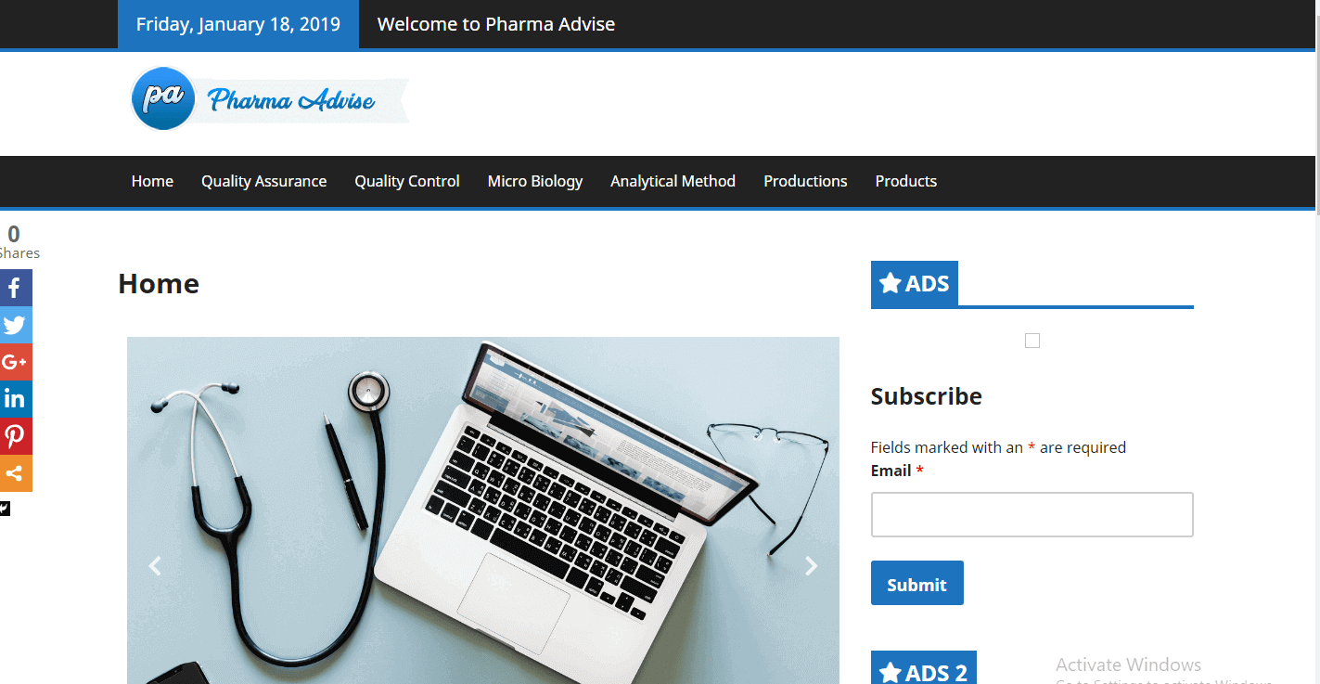The image size is (1320, 684).
Task: Share page via Facebook icon
Action: (x=14, y=288)
